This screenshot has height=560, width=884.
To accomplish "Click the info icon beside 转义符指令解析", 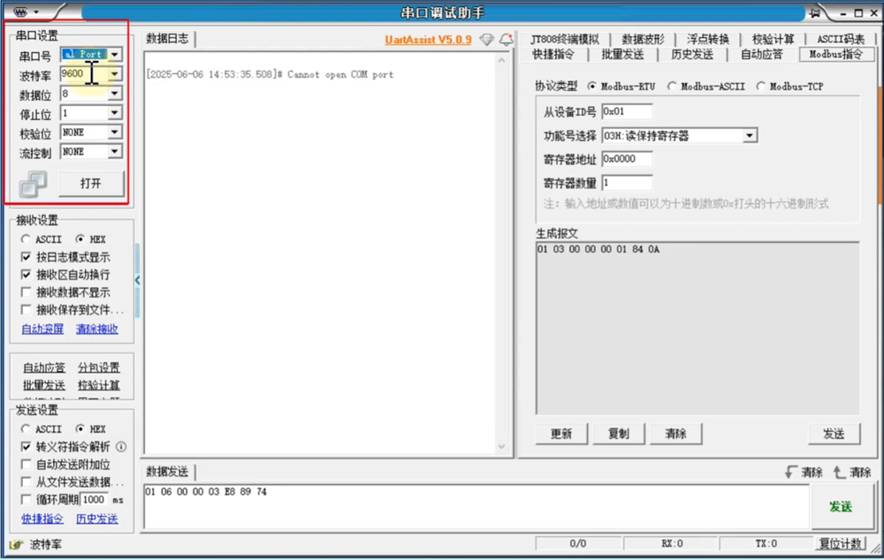I will tap(121, 447).
